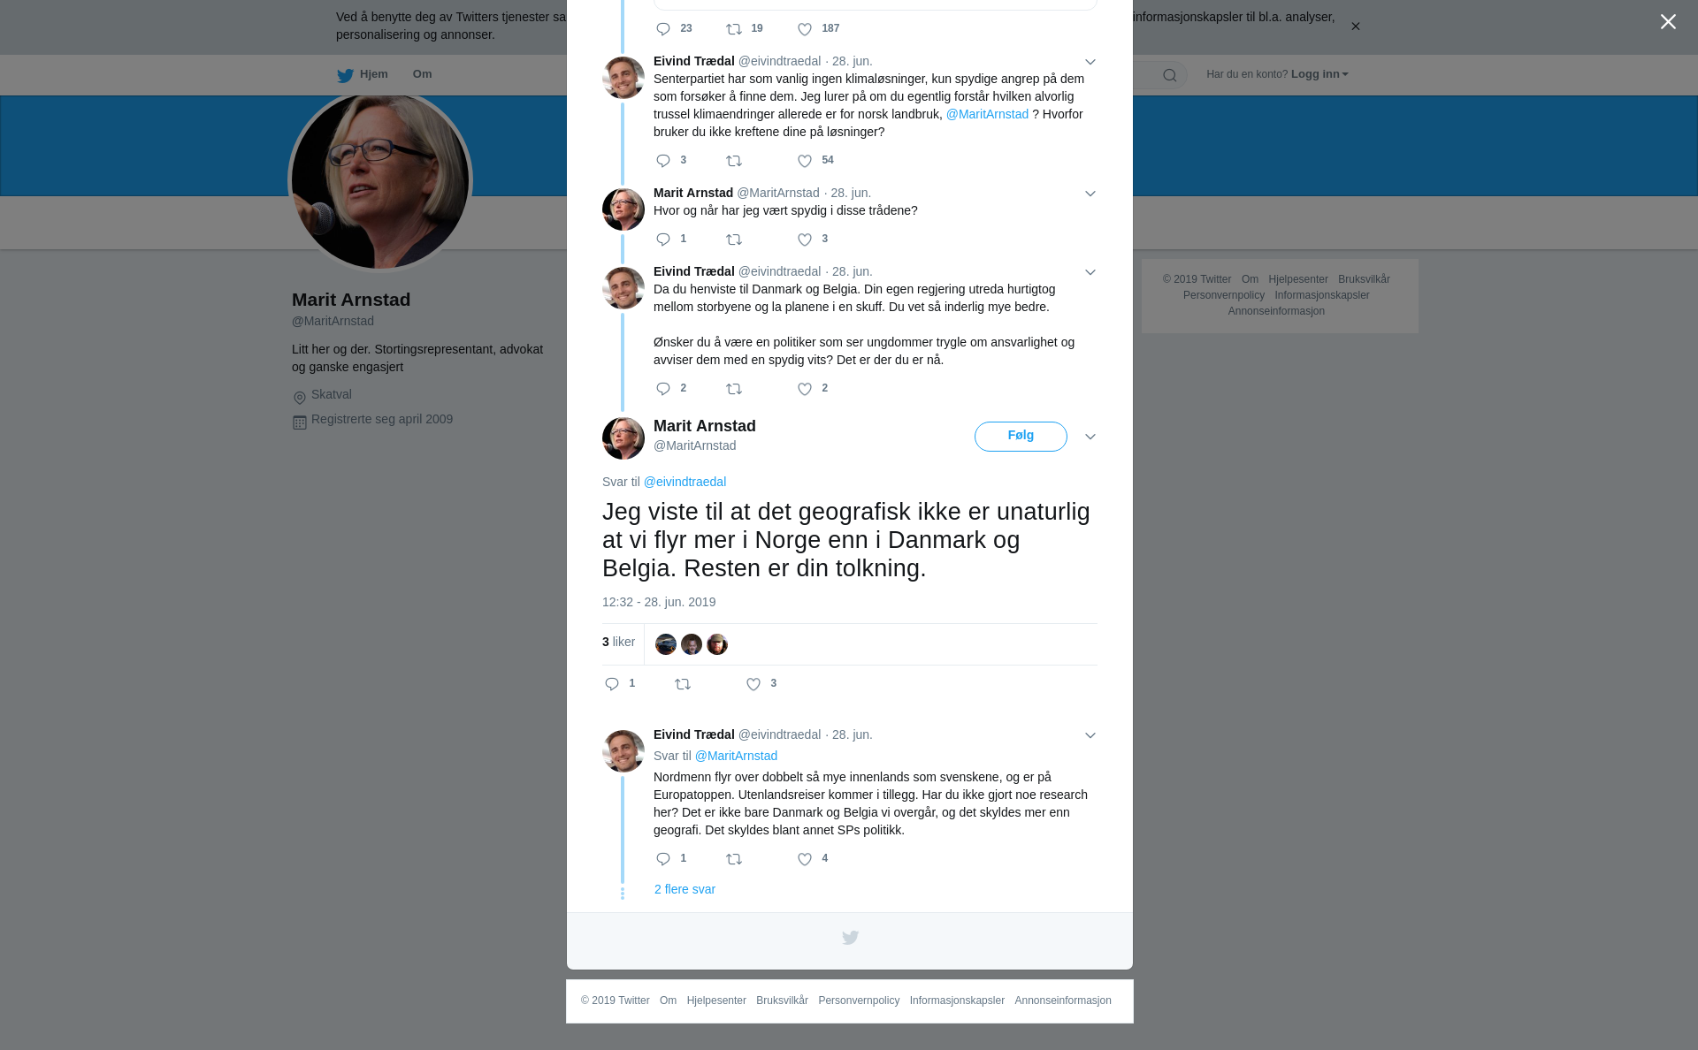Close the tweet overlay with the X
1698x1050 pixels.
[x=1668, y=22]
